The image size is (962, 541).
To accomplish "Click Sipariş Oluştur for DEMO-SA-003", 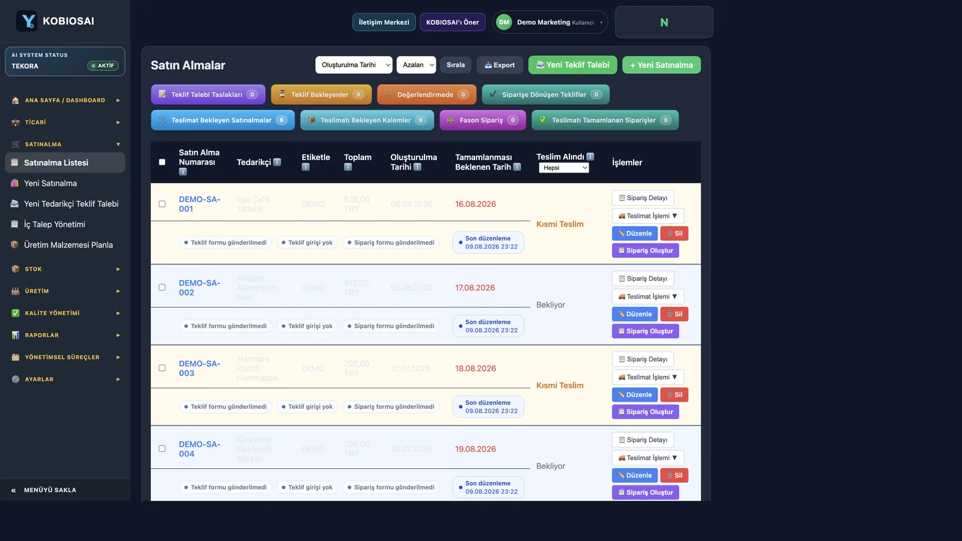I will coord(646,412).
